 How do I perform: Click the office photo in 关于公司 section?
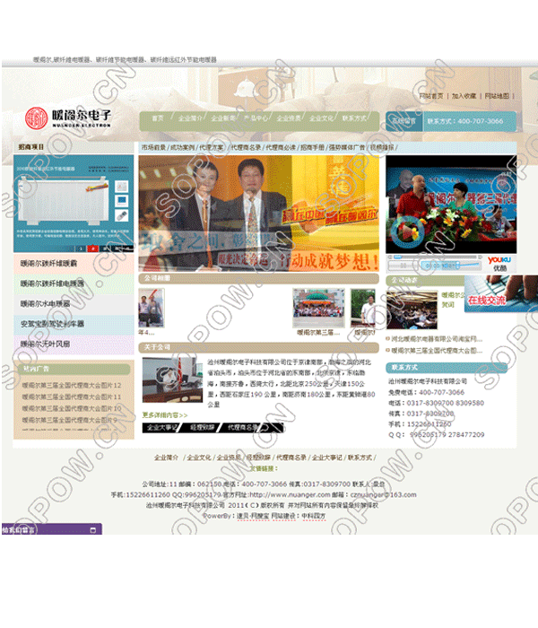click(x=172, y=380)
